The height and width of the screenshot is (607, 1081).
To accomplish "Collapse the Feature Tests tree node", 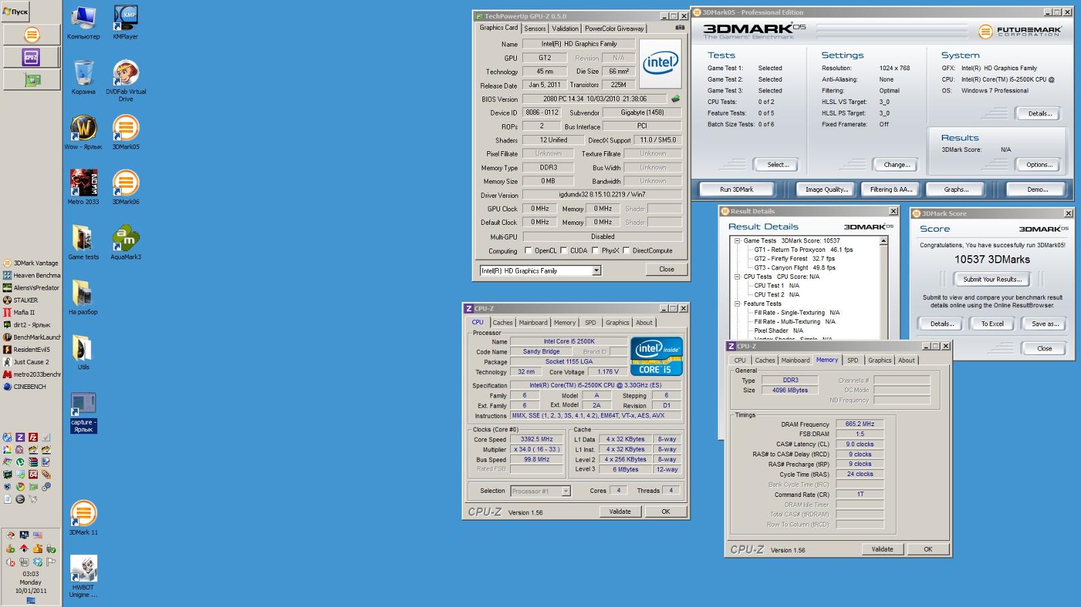I will [737, 304].
